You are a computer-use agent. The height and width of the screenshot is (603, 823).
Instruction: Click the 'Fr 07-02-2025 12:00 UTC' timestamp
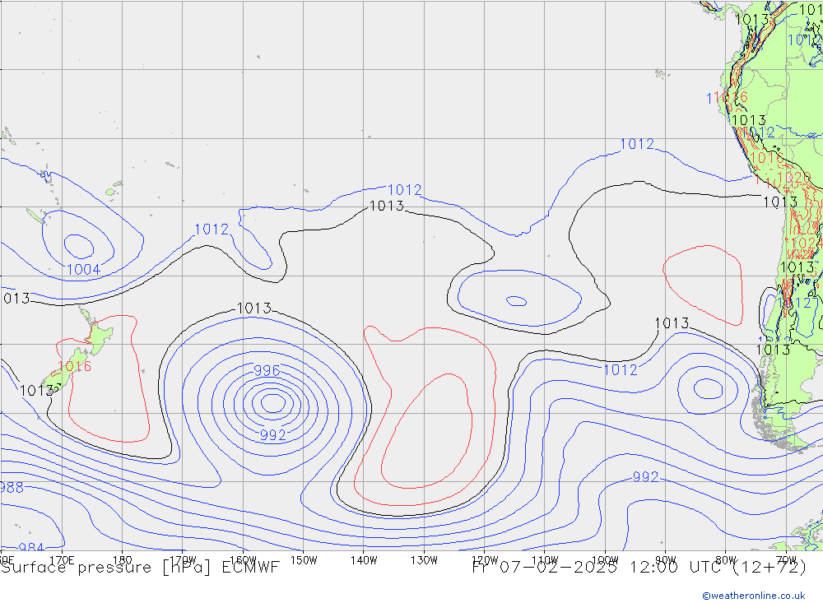click(x=598, y=567)
